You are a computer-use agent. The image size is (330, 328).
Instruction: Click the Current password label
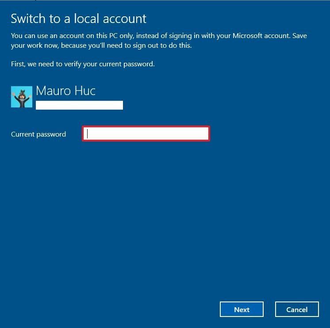click(x=38, y=134)
